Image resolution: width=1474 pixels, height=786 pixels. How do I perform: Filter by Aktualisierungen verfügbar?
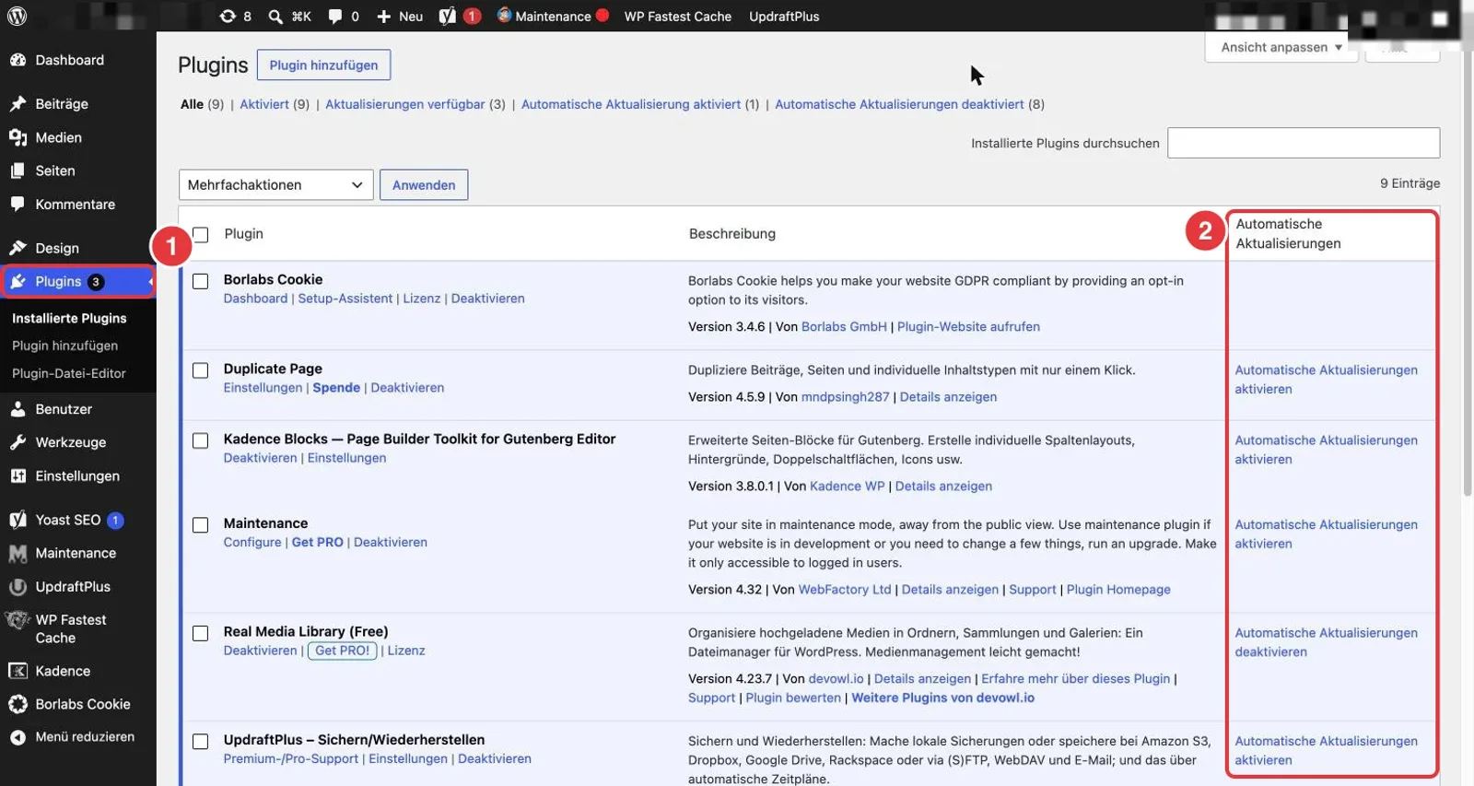click(404, 104)
